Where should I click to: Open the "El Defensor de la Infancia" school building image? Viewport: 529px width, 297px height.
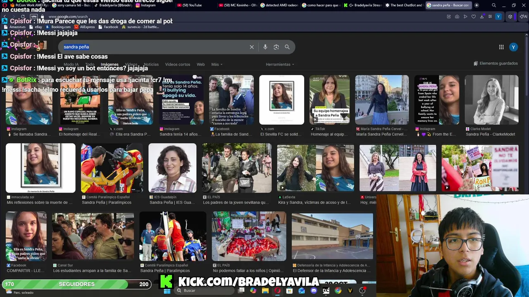tap(332, 236)
